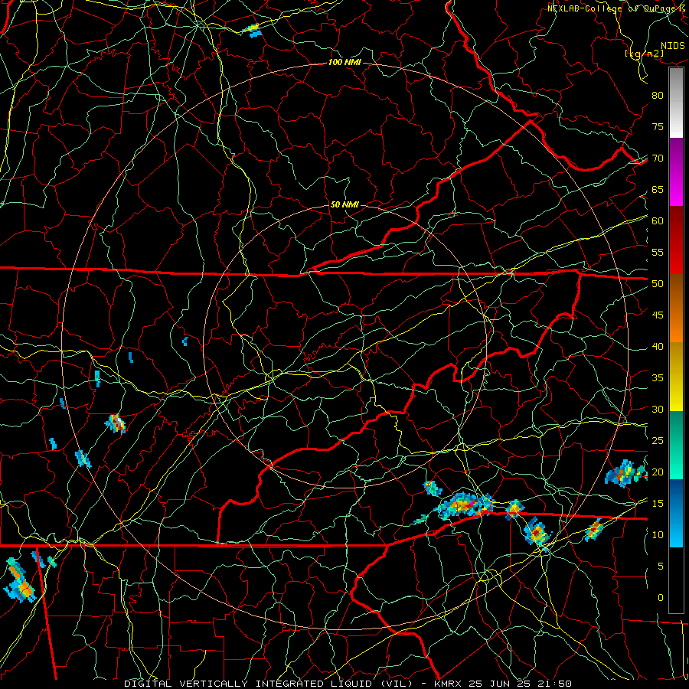Click the storm cell with the white core
Viewport: 689px width, 689px height.
coord(116,423)
